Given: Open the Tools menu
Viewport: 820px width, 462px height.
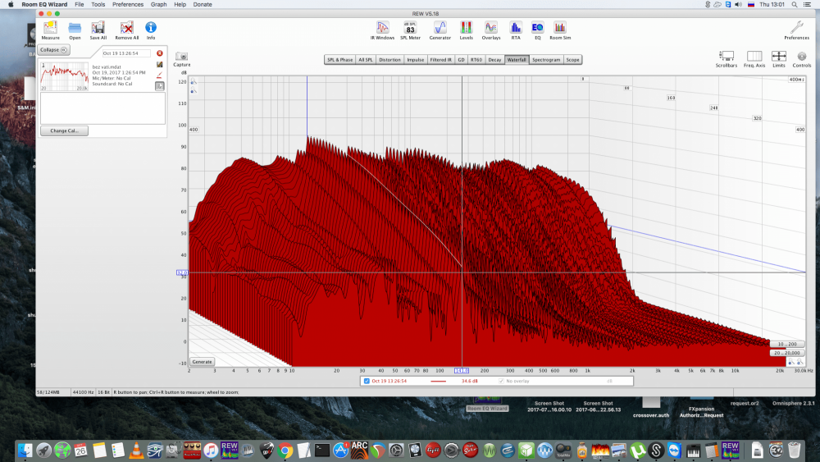Looking at the screenshot, I should click(98, 4).
